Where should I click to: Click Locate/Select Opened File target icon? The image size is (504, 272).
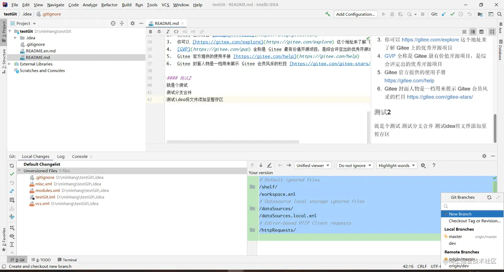click(x=113, y=23)
